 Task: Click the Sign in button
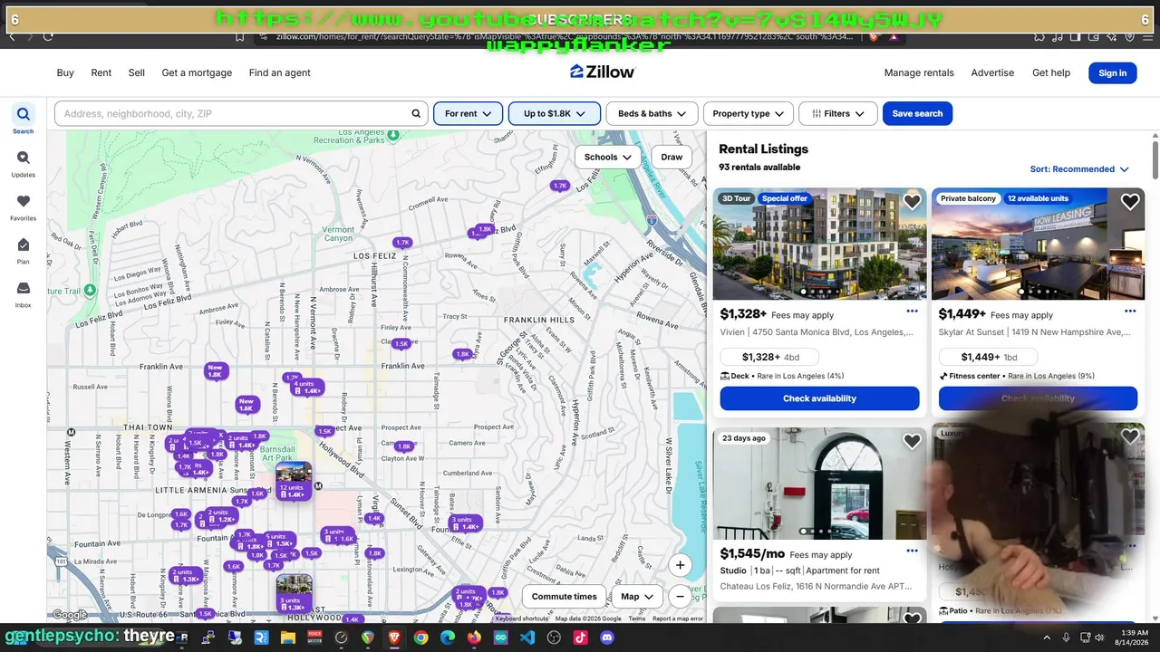pyautogui.click(x=1113, y=73)
